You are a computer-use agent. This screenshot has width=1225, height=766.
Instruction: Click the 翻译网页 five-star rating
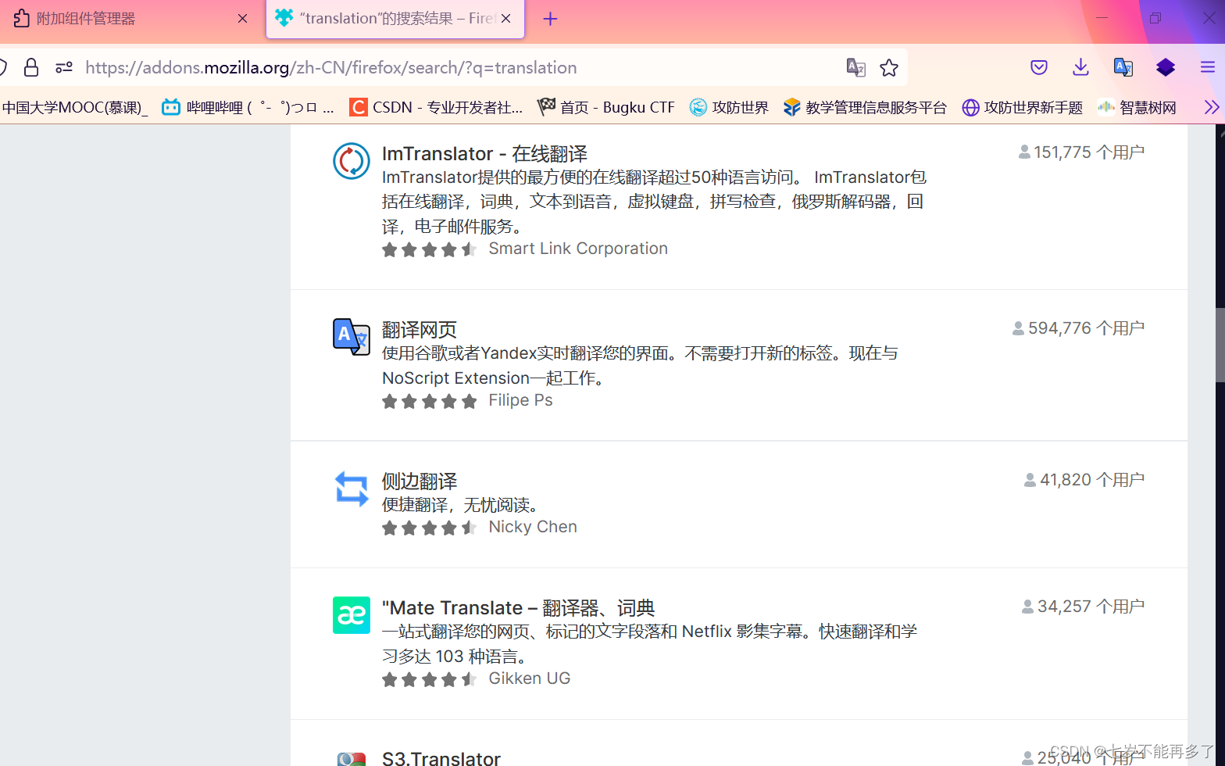click(429, 401)
